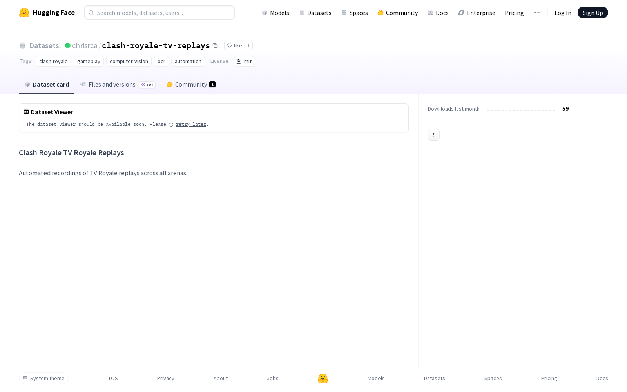Click the downloads count 59
The height and width of the screenshot is (392, 627).
[565, 109]
